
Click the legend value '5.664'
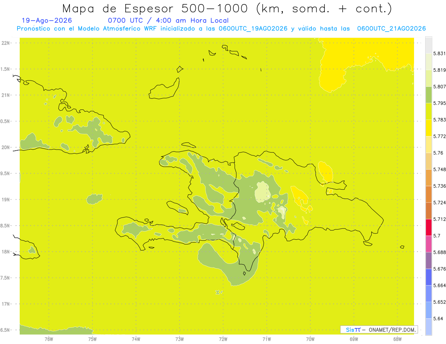(440, 285)
